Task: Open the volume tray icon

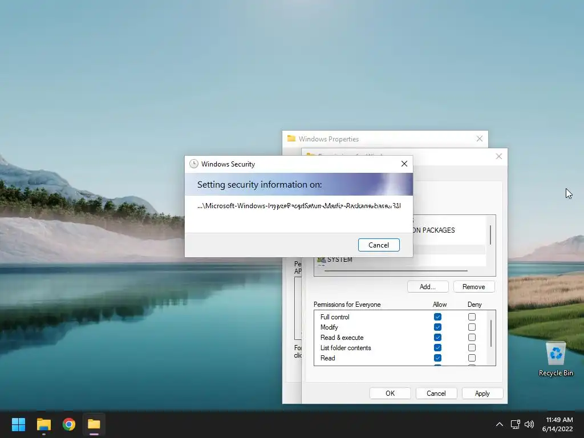Action: (x=529, y=424)
